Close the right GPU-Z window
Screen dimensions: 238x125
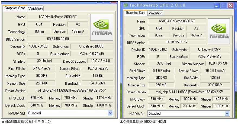click(230, 5)
